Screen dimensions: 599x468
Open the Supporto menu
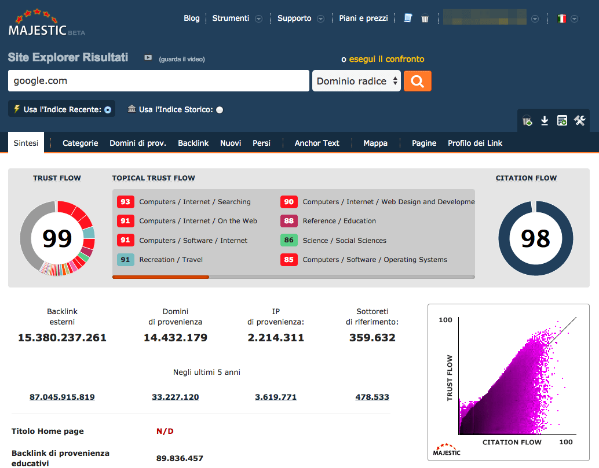(294, 19)
